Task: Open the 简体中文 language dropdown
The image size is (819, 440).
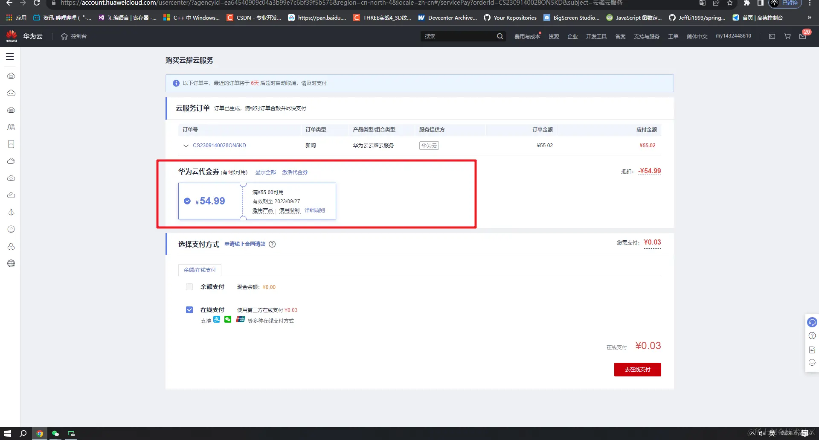Action: coord(697,36)
